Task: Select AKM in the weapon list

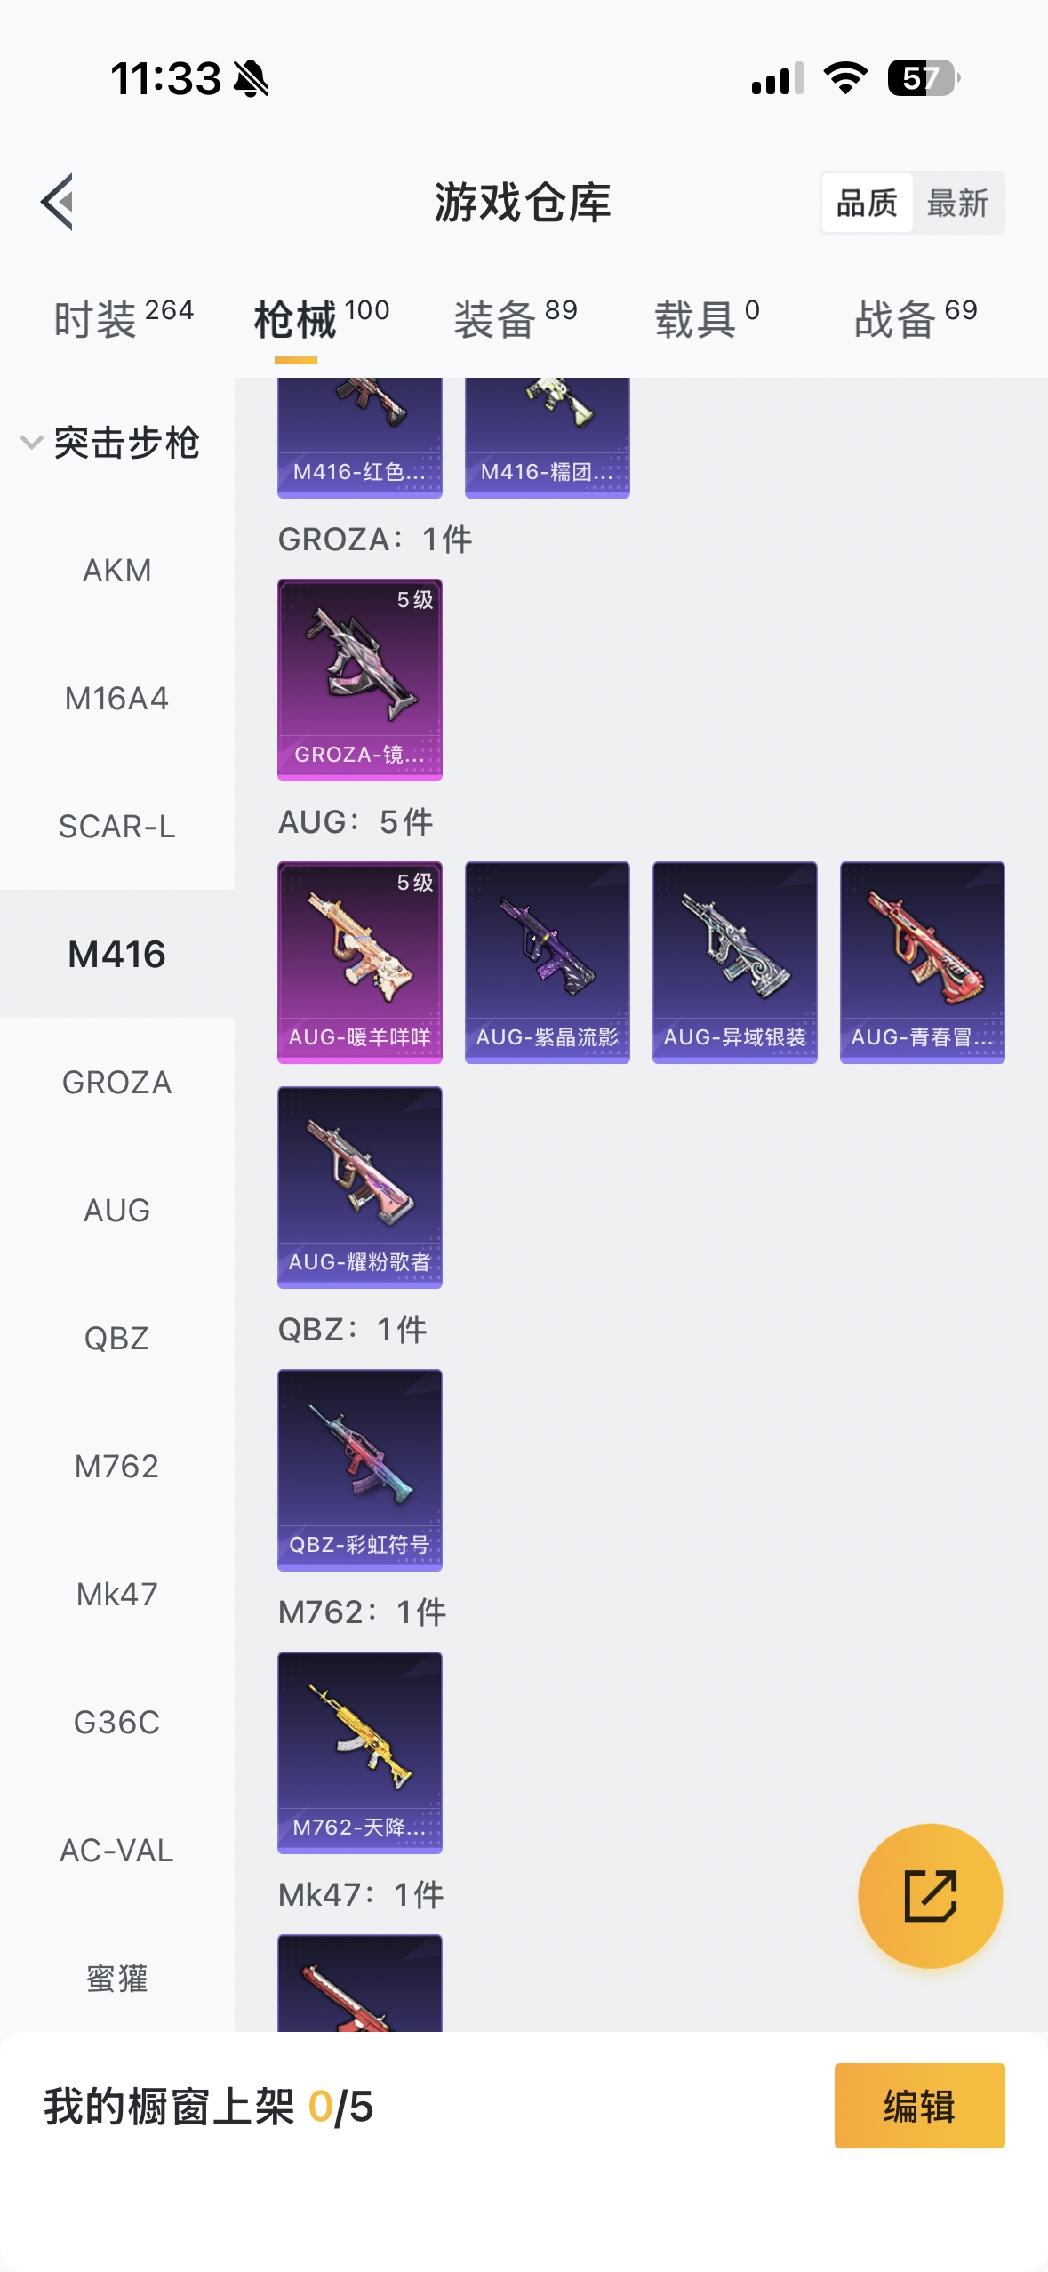Action: pyautogui.click(x=117, y=571)
